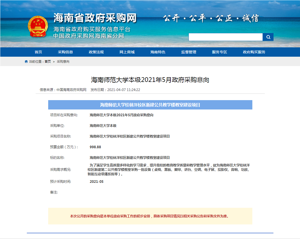Click the 预计采购时间 label
The height and width of the screenshot is (239, 300).
click(60, 182)
